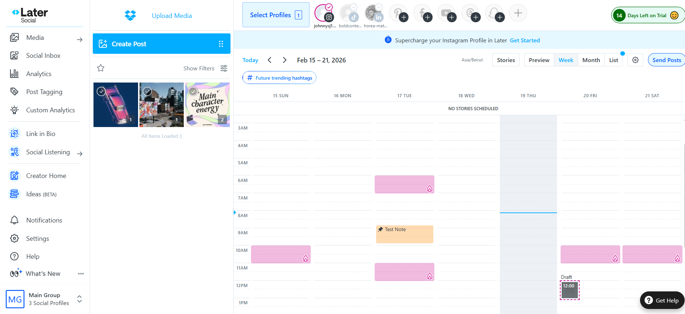Add a new social profile

tap(518, 13)
